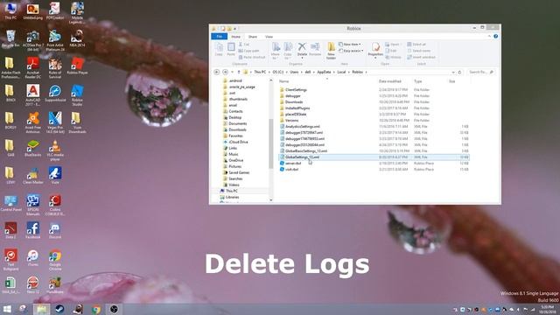Open Discord desktop shortcut

coord(55,231)
